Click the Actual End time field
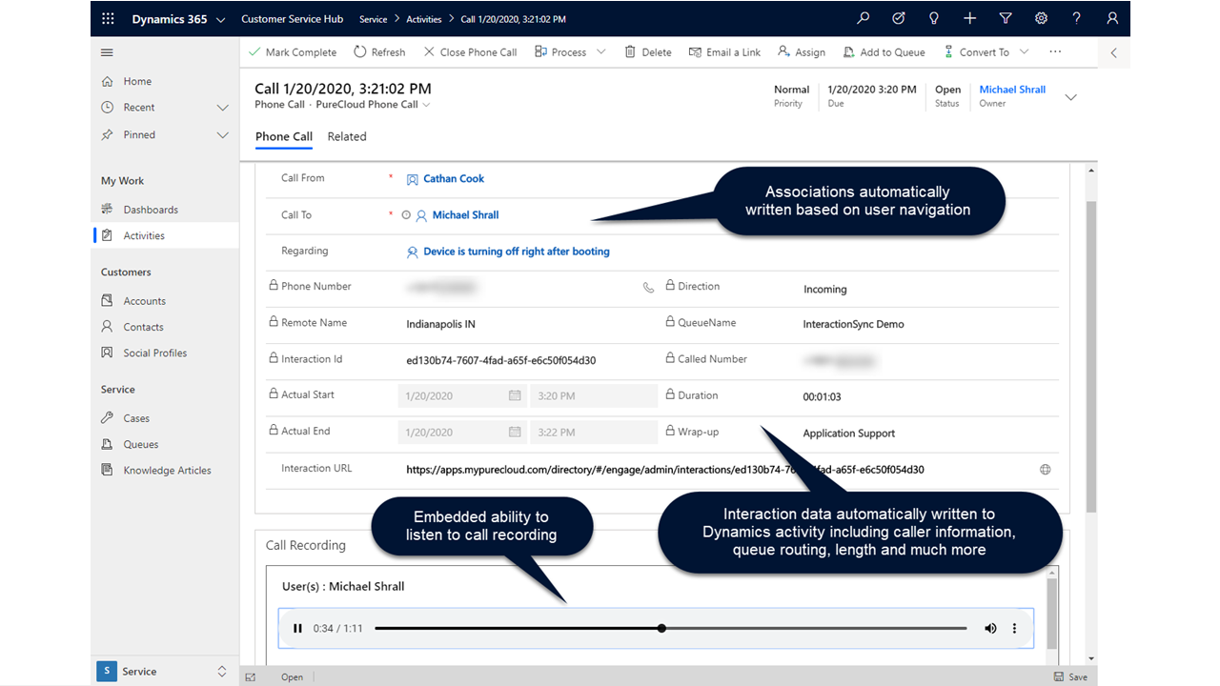 point(594,432)
